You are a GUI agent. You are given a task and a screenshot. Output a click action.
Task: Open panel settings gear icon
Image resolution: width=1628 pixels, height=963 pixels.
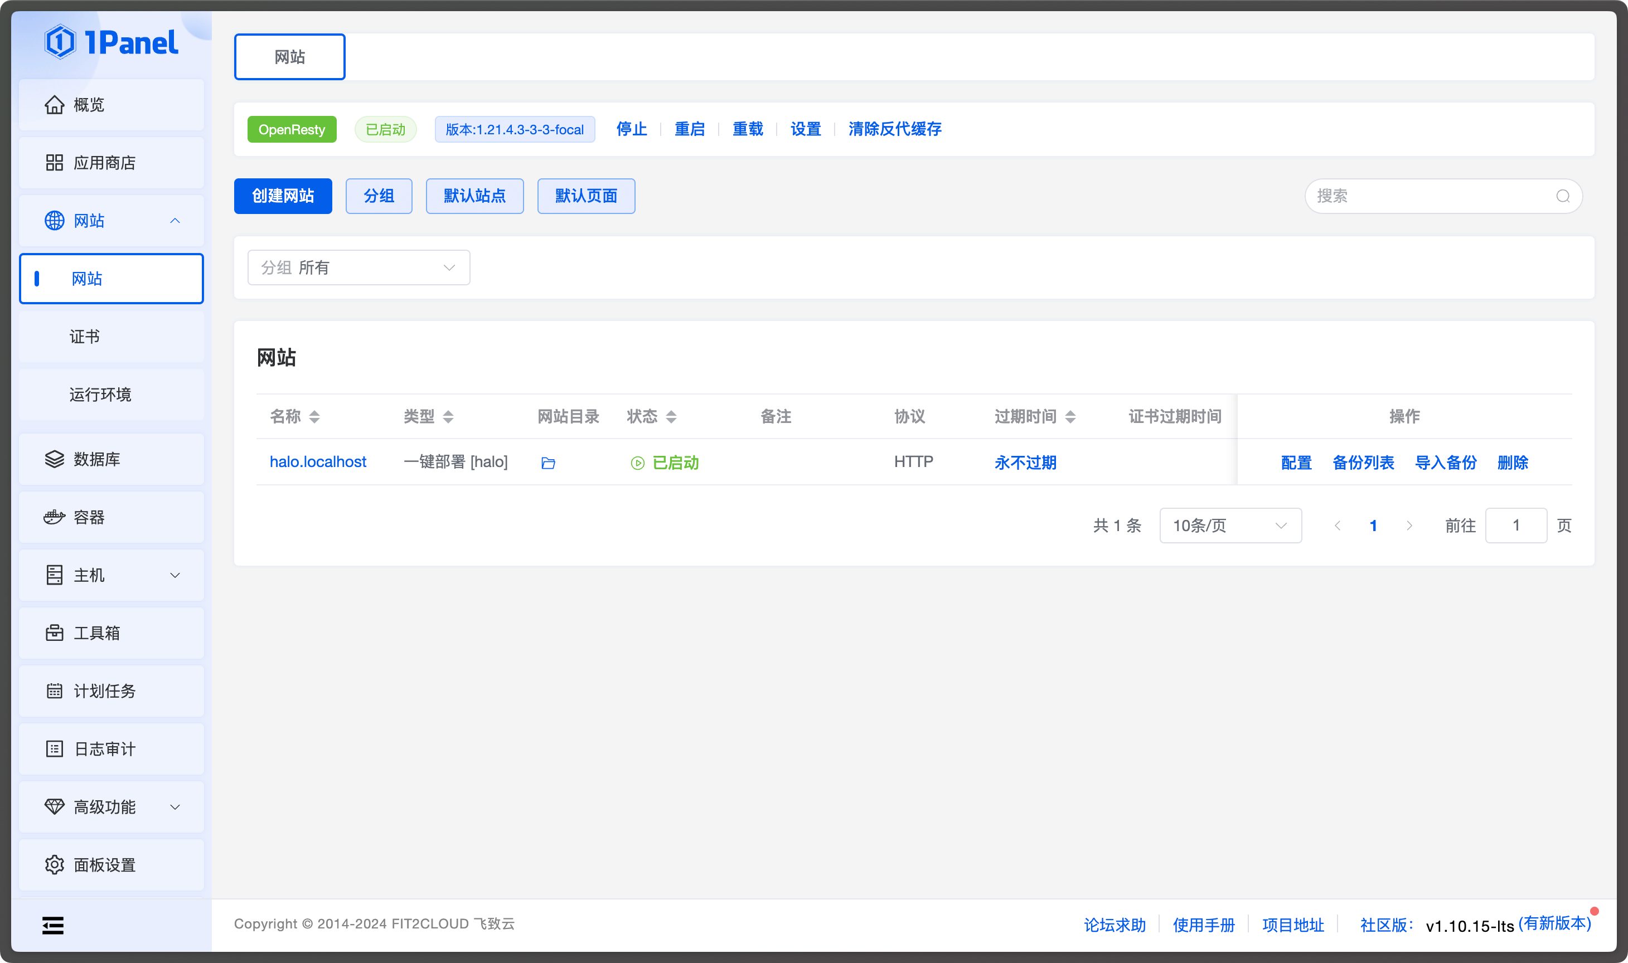55,864
